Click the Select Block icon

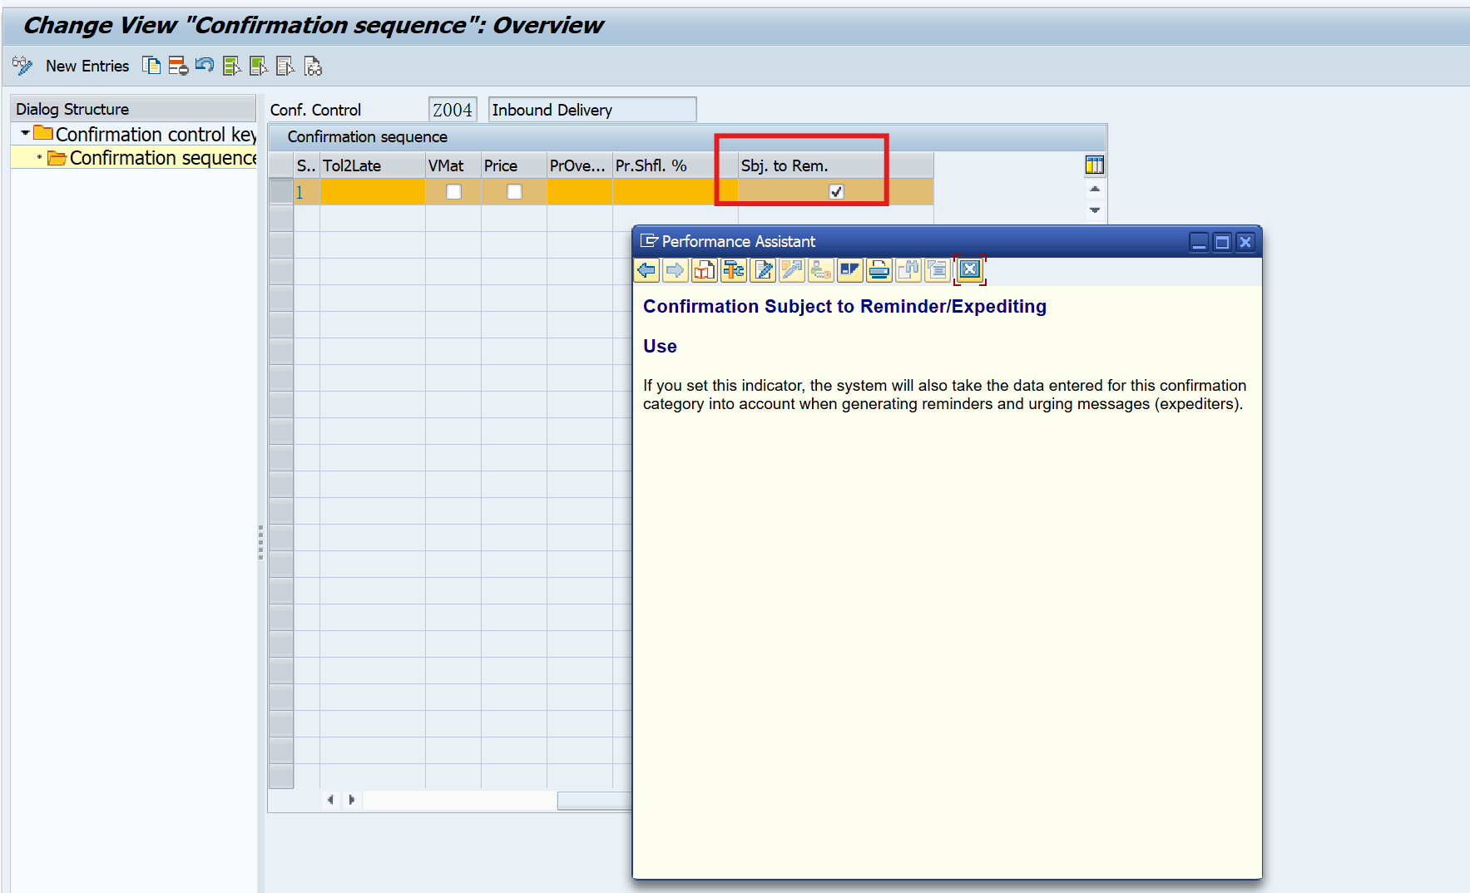click(x=259, y=66)
